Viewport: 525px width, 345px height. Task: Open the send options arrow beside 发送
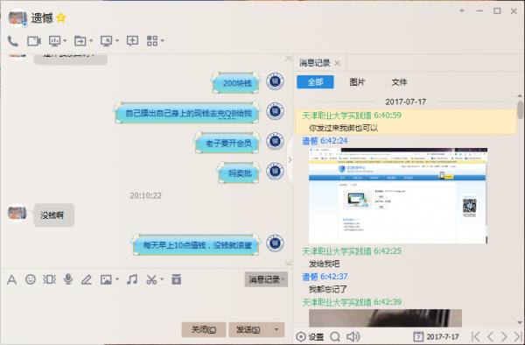[276, 329]
